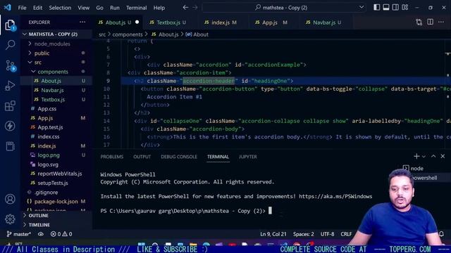Image resolution: width=451 pixels, height=253 pixels.
Task: Open the Search view in activity bar
Action: point(11,45)
